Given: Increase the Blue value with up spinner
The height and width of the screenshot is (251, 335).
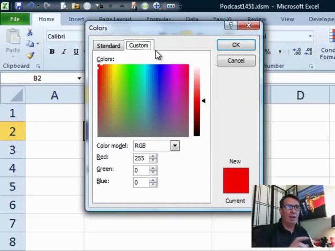Looking at the screenshot, I should point(153,180).
